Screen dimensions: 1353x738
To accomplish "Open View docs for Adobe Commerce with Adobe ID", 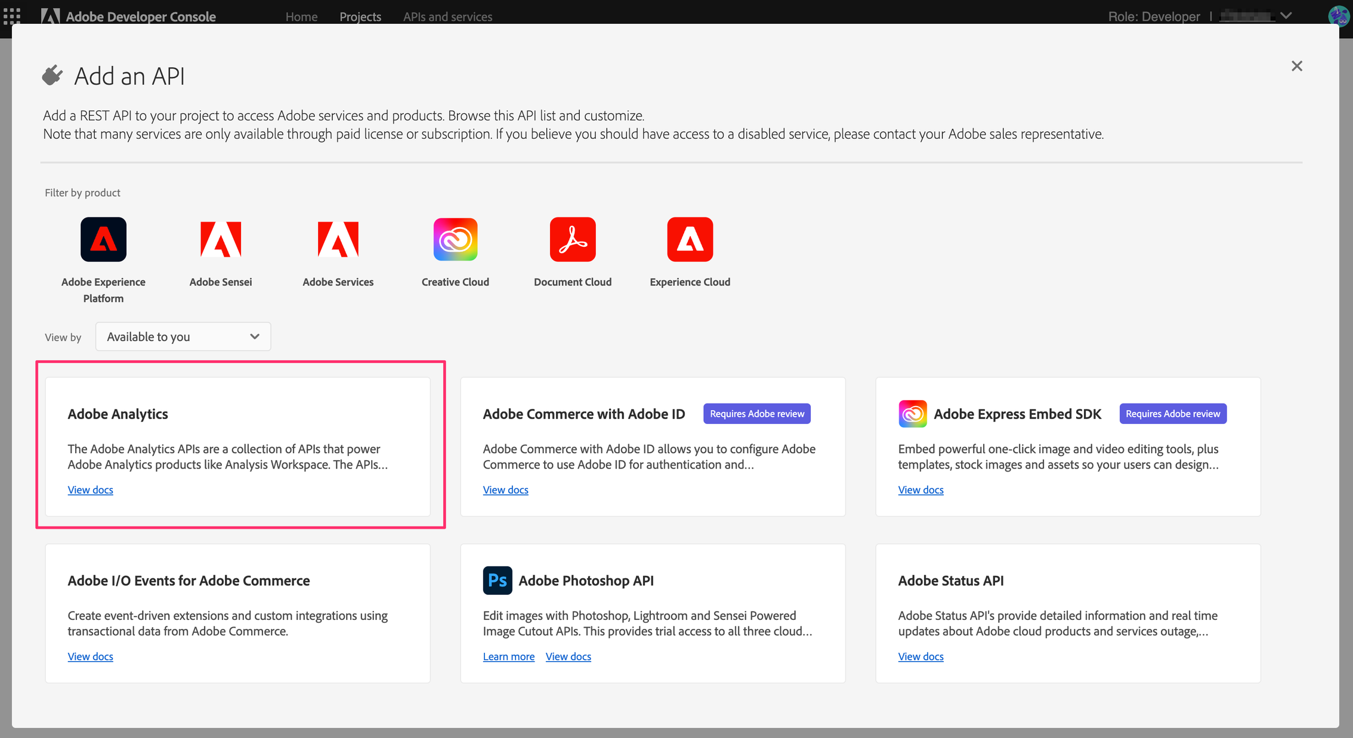I will pyautogui.click(x=505, y=490).
